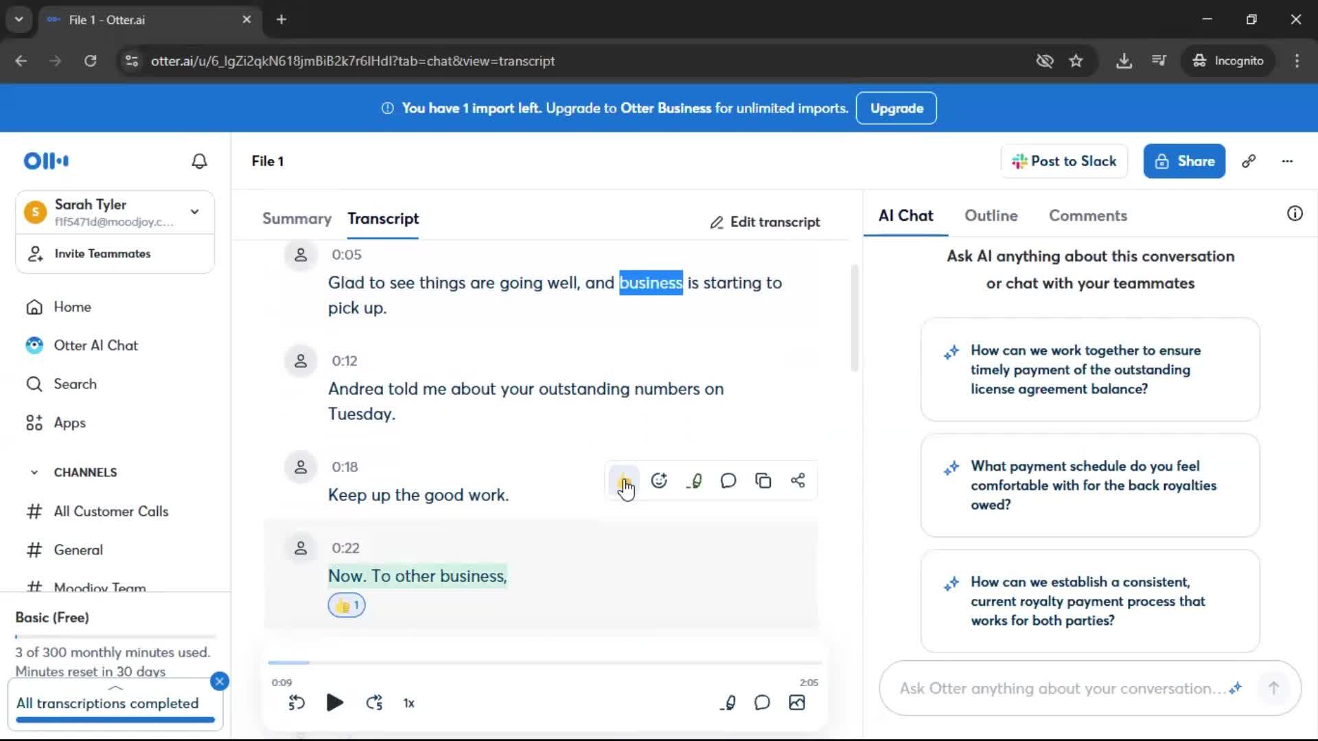
Task: Click Edit transcript
Action: click(765, 222)
